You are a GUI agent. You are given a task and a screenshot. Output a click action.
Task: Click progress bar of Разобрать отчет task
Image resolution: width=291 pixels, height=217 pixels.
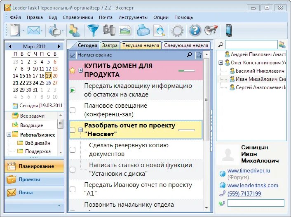coord(187,130)
